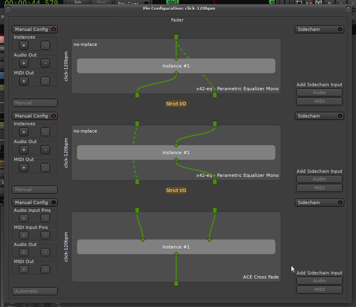The height and width of the screenshot is (307, 356).
Task: Remove an Audio Out from second x42-eq
Action: pyautogui.click(x=45, y=150)
